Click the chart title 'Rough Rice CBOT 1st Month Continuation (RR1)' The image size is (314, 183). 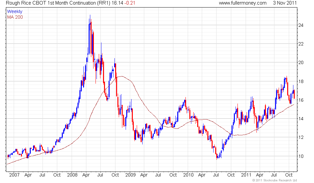pos(58,3)
